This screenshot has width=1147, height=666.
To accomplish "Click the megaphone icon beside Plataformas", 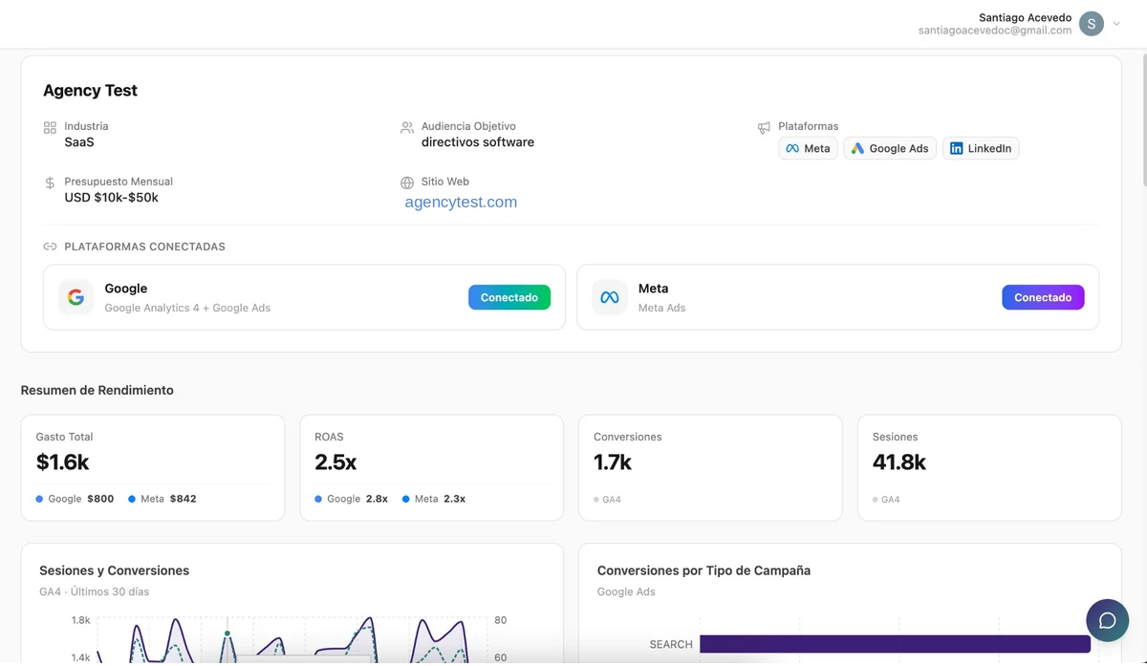I will (764, 127).
